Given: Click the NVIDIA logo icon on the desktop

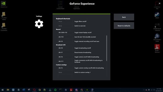Looking at the screenshot, I should [x=3, y=3].
